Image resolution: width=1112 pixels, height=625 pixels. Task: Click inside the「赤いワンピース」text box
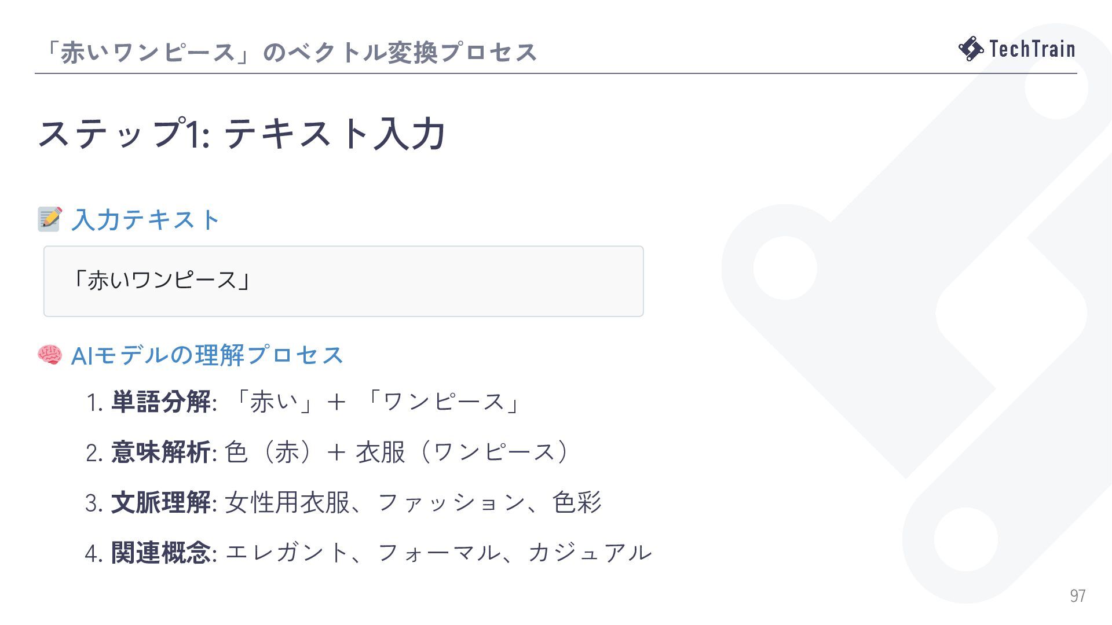point(343,281)
